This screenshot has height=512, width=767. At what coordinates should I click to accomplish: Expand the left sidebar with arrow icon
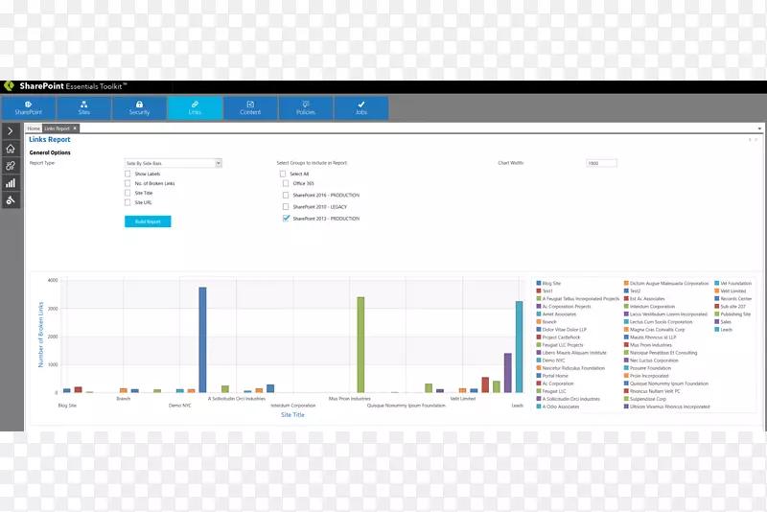[11, 131]
